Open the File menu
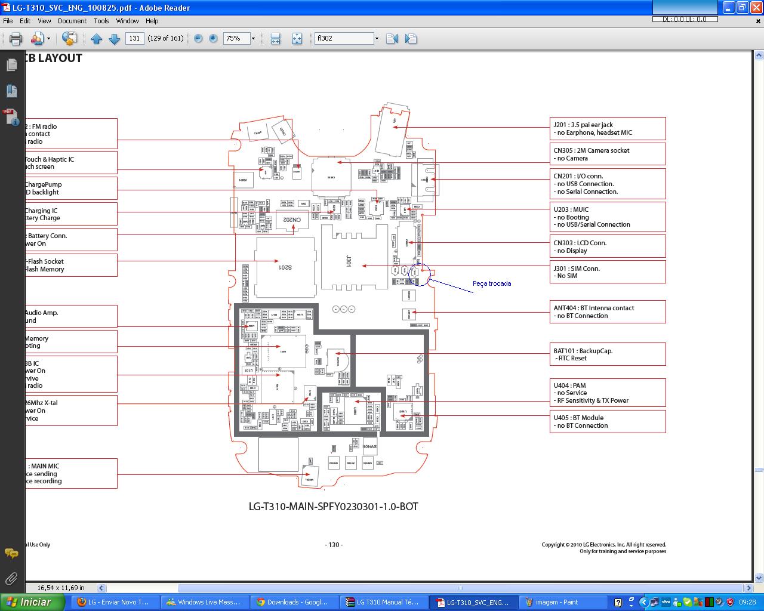Viewport: 764px width, 611px height. (8, 21)
